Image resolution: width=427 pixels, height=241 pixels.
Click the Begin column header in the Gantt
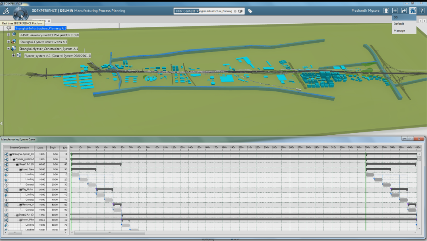[x=53, y=148]
